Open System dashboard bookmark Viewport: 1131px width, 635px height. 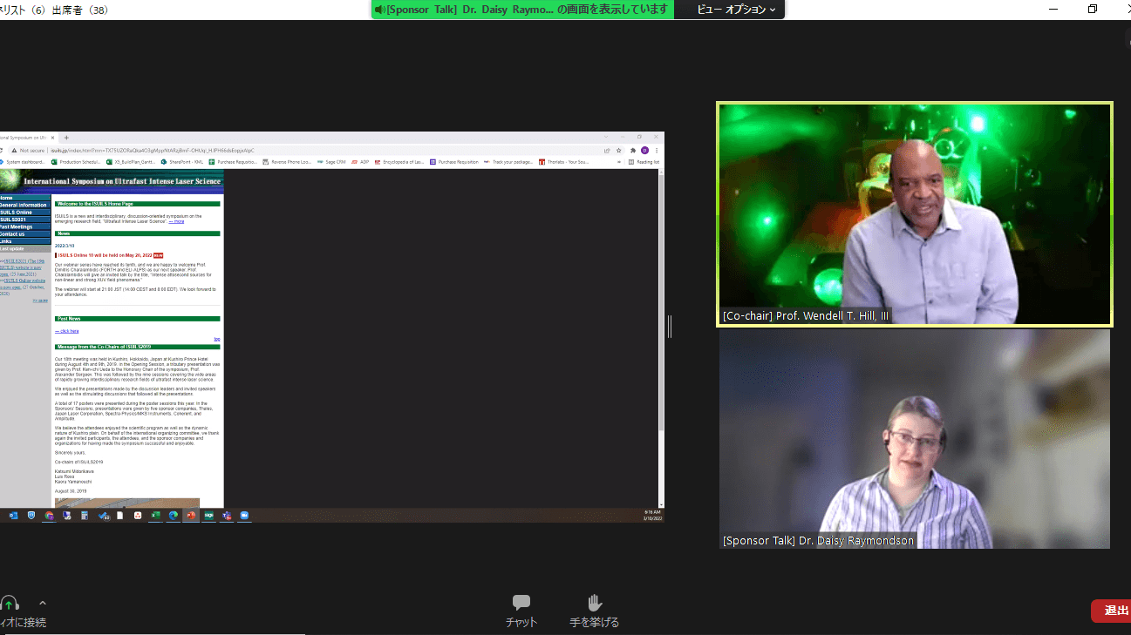(x=24, y=162)
